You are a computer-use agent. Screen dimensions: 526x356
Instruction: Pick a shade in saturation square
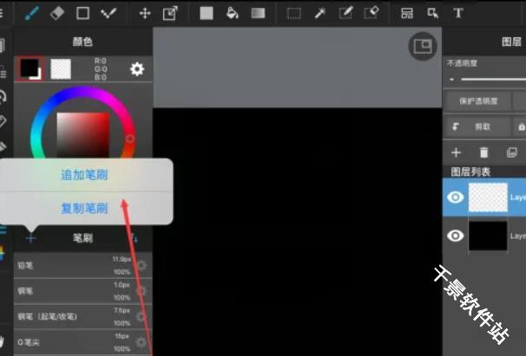[x=82, y=135]
